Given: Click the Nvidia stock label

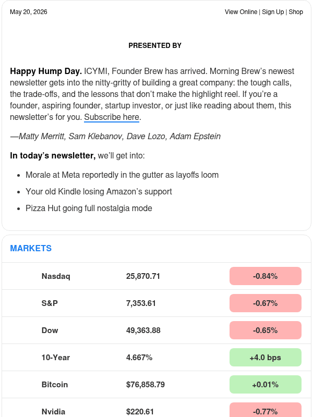Looking at the screenshot, I should coord(53,412).
